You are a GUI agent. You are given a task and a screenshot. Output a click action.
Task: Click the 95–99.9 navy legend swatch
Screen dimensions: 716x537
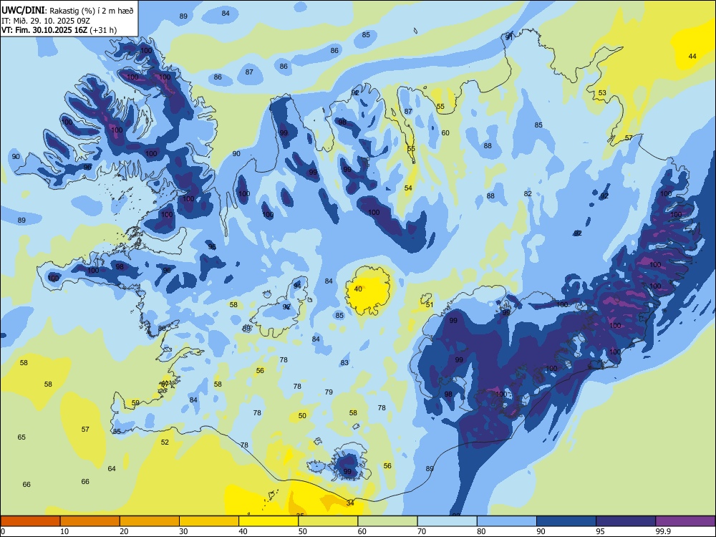click(626, 521)
